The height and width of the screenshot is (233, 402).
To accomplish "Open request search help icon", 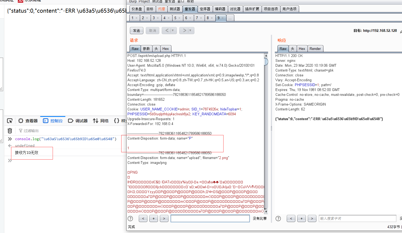I will coord(130,218).
